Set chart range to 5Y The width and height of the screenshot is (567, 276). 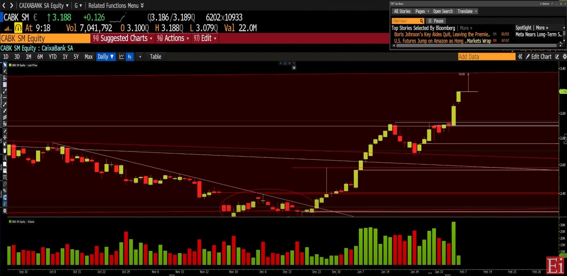click(x=76, y=57)
